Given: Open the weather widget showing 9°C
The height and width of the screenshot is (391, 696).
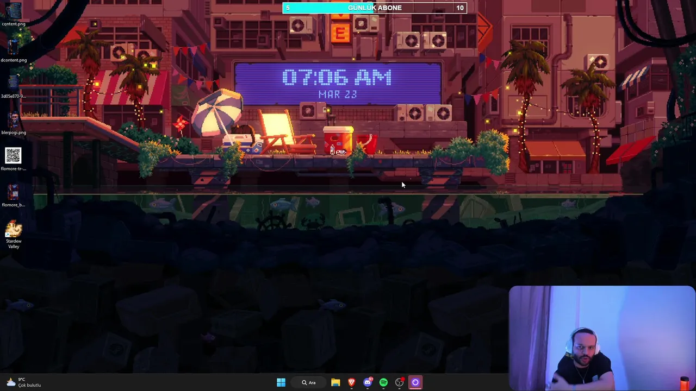Looking at the screenshot, I should pyautogui.click(x=23, y=382).
